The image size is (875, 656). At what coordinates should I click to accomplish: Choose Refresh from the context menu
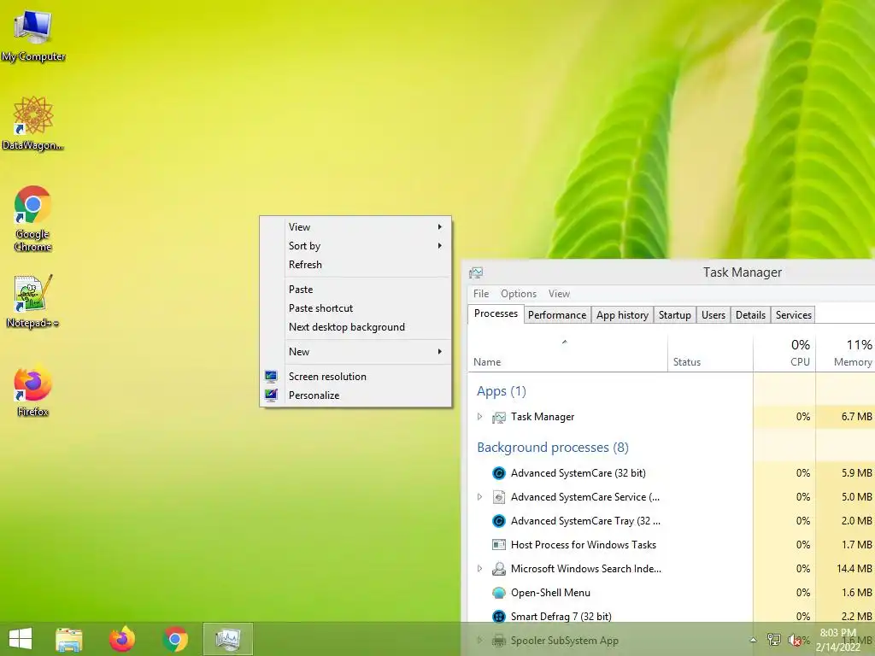tap(355, 265)
